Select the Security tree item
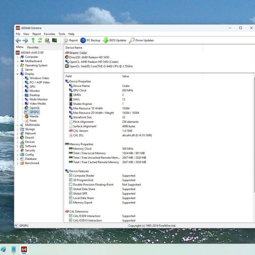 (28, 150)
